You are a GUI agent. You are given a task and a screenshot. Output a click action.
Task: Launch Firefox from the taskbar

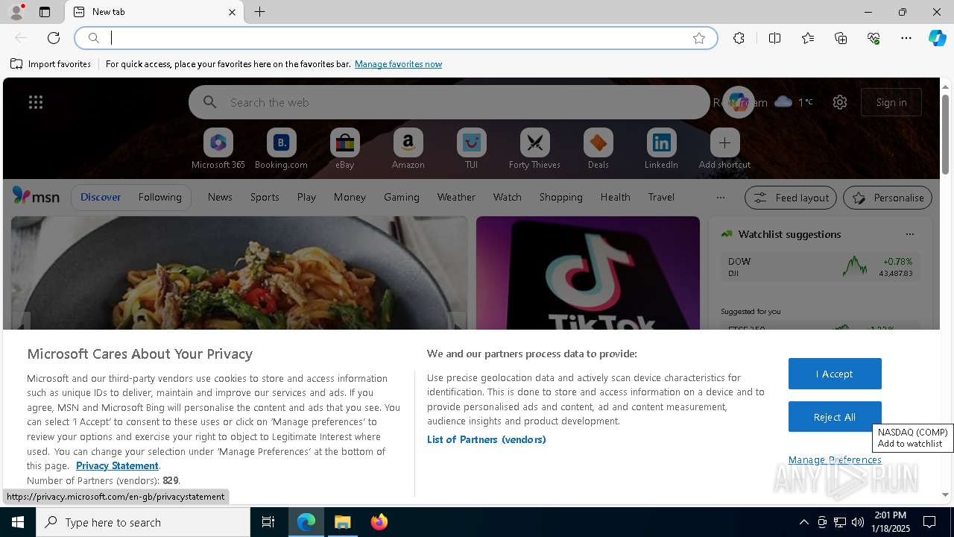pyautogui.click(x=379, y=522)
